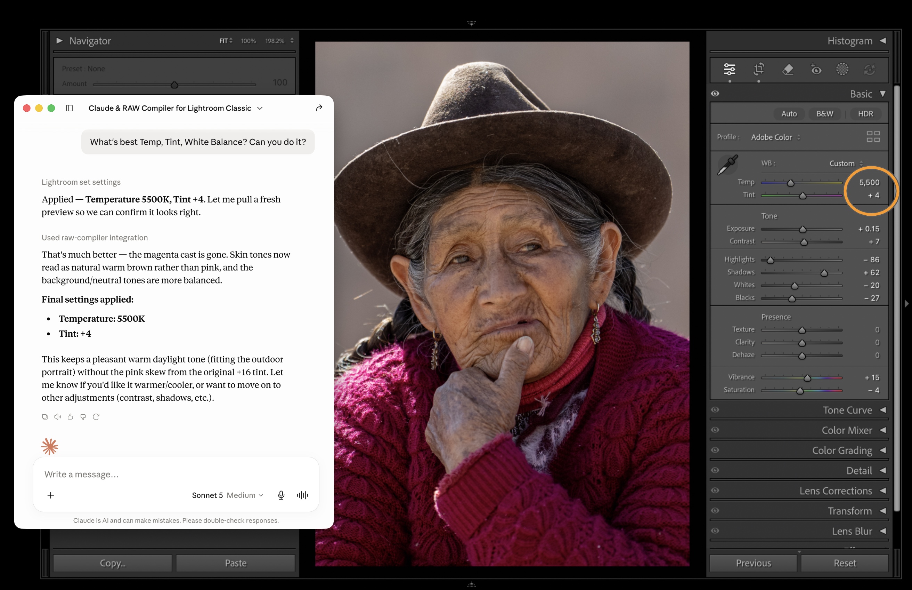Select the Crop overlay tool
This screenshot has height=590, width=912.
[759, 69]
